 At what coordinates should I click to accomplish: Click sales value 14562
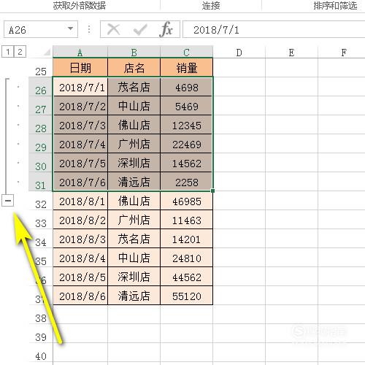186,163
